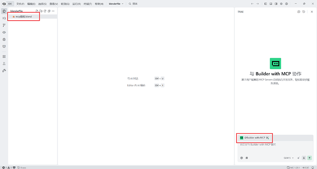Screen dimensions: 317x169
Task: Open errors and warnings in status bar
Action: [7, 167]
